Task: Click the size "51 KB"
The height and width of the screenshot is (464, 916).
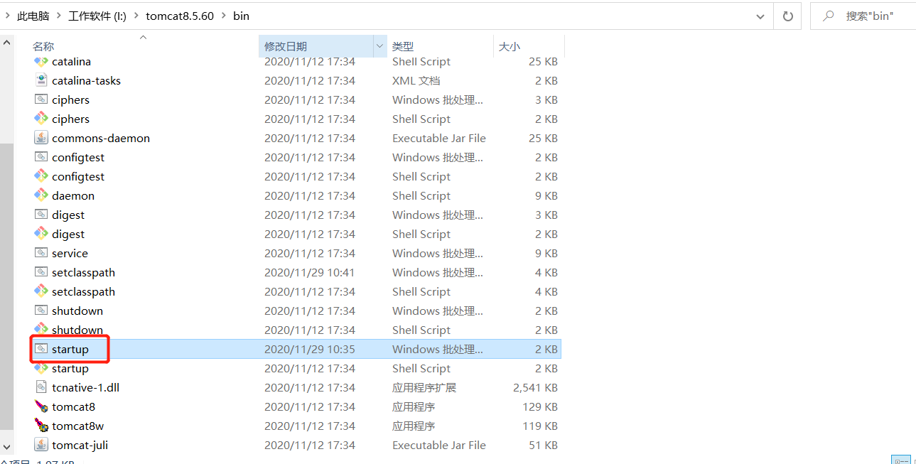Action: click(x=543, y=445)
